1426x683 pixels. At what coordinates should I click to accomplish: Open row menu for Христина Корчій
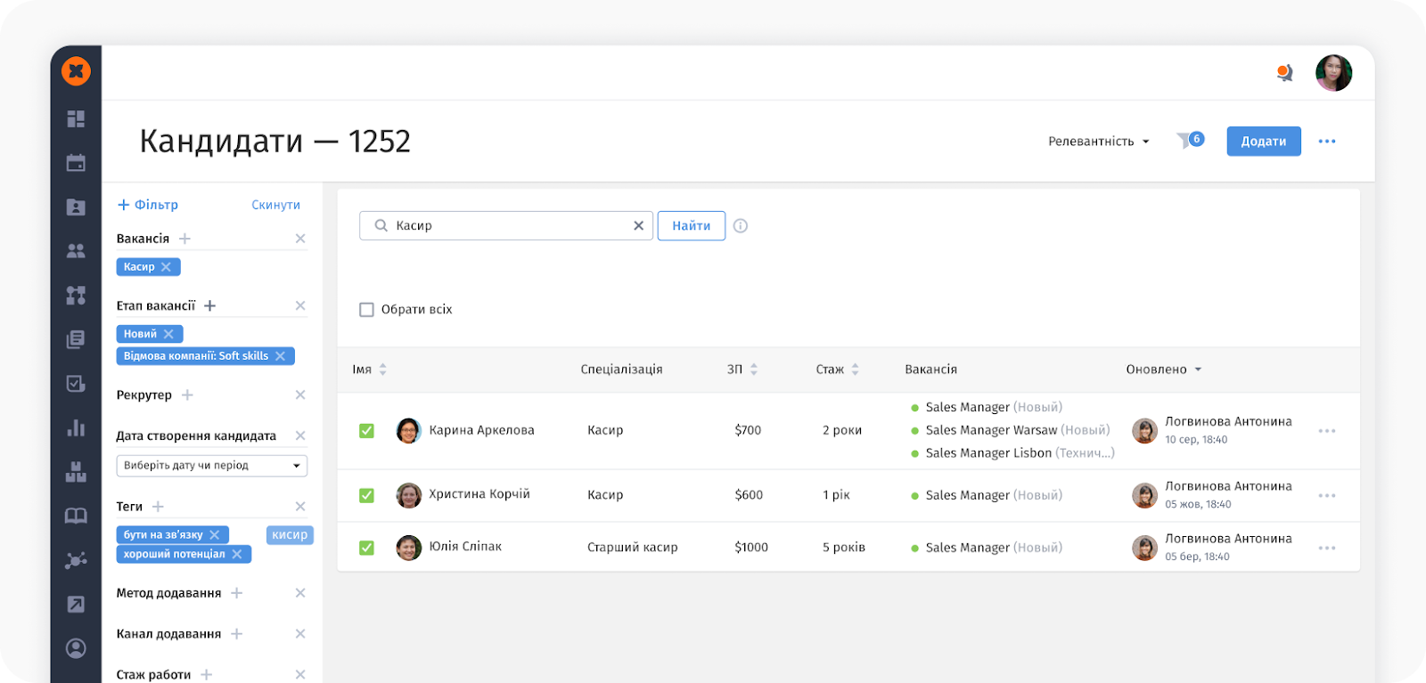click(1326, 496)
